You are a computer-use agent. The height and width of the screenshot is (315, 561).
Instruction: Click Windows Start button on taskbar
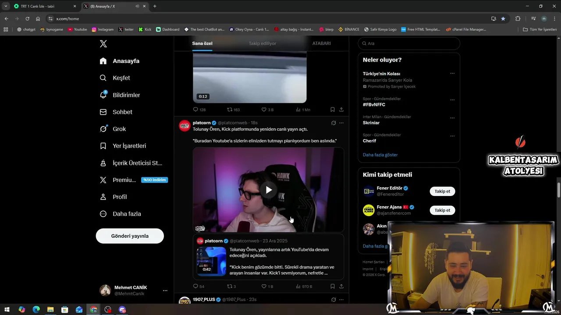pos(7,309)
